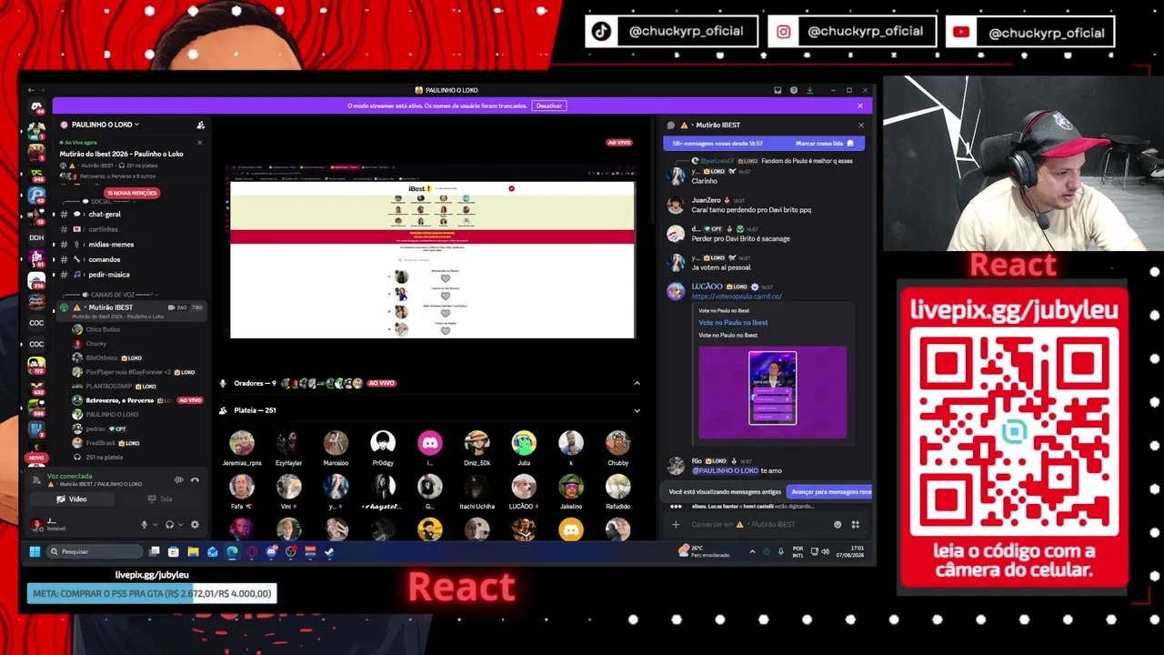
Task: Click Jeremias_rpns in the audience grid
Action: (242, 448)
